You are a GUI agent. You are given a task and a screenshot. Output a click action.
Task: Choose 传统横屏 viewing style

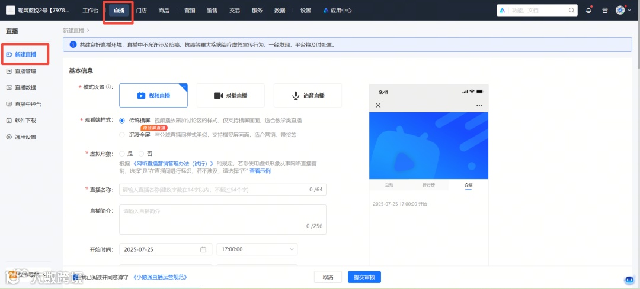click(x=121, y=121)
